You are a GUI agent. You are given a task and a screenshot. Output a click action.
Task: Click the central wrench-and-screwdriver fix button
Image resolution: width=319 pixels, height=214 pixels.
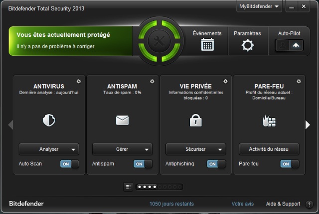(159, 41)
